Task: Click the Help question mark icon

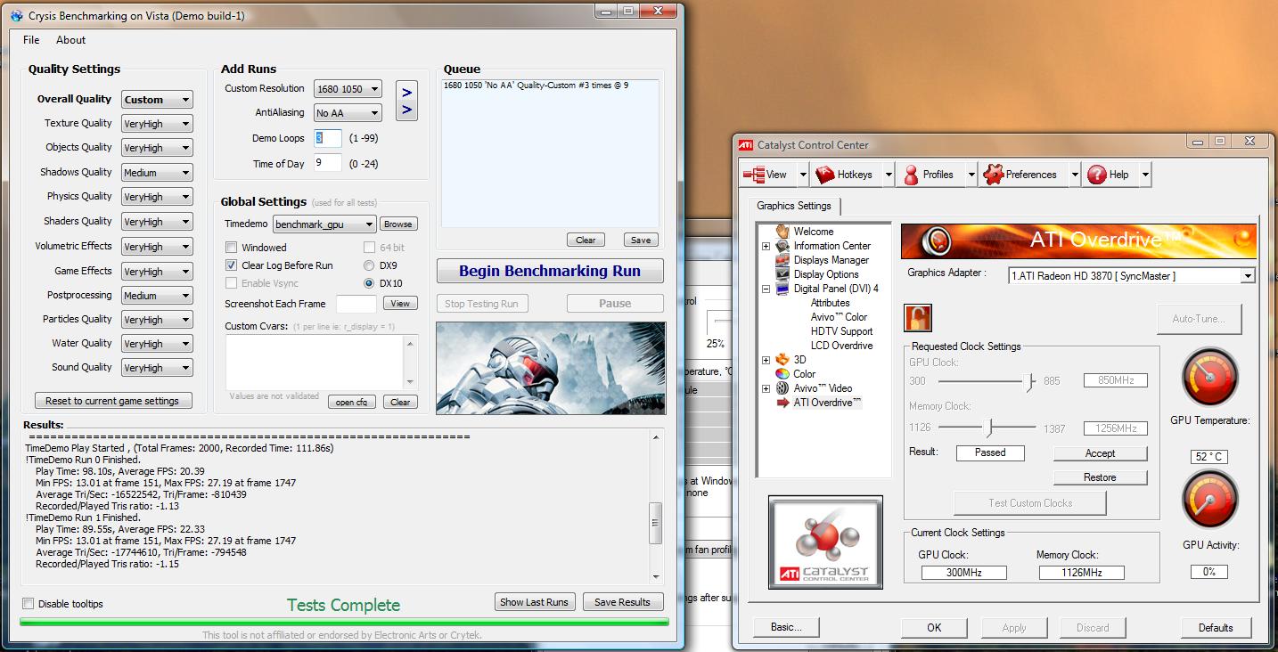Action: pyautogui.click(x=1096, y=175)
